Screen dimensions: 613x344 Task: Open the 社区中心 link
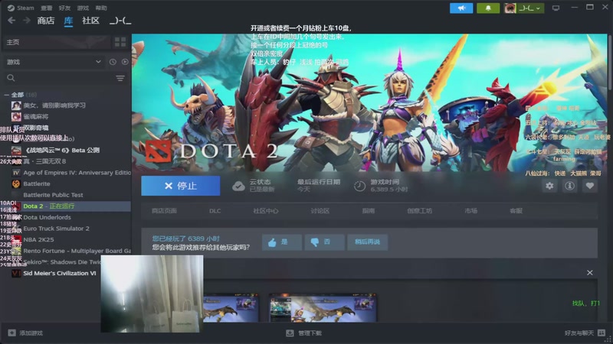coord(266,211)
